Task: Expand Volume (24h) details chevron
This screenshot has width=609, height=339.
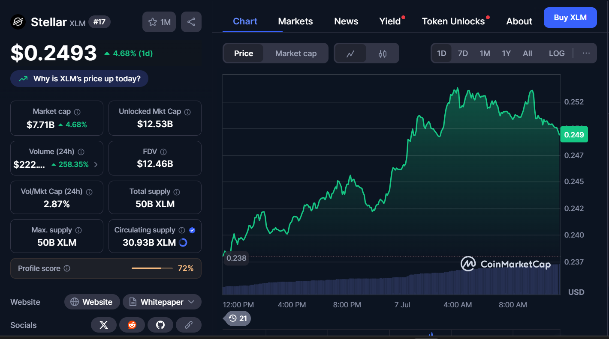Action: click(96, 165)
